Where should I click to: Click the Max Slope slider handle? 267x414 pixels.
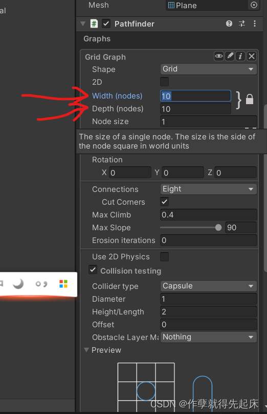[218, 227]
